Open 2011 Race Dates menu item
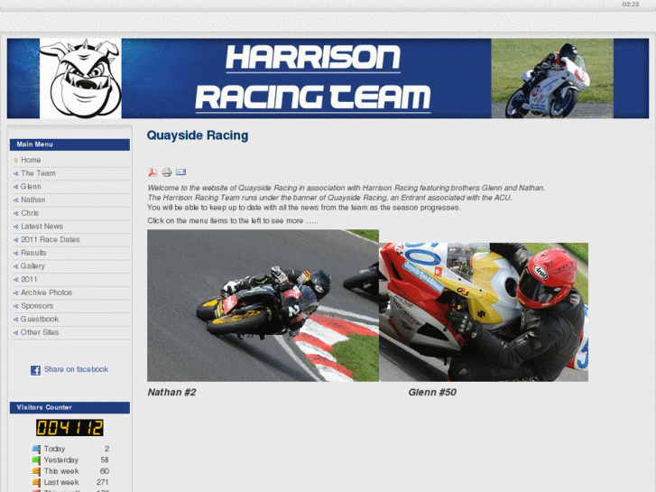 coord(51,239)
